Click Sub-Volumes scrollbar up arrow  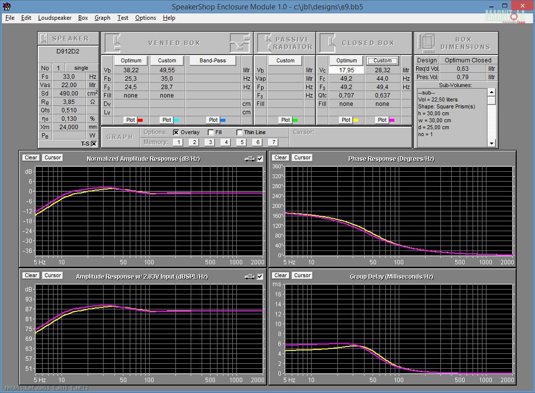[491, 92]
